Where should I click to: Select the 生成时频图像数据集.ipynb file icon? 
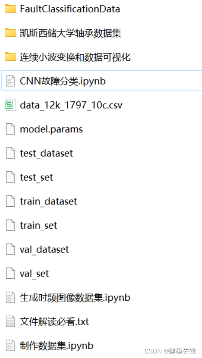11,297
